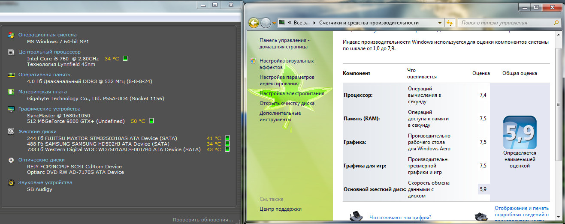The image size is (565, 224).
Task: Click the CPU temperature indicator next to 34 °C
Action: 125,58
